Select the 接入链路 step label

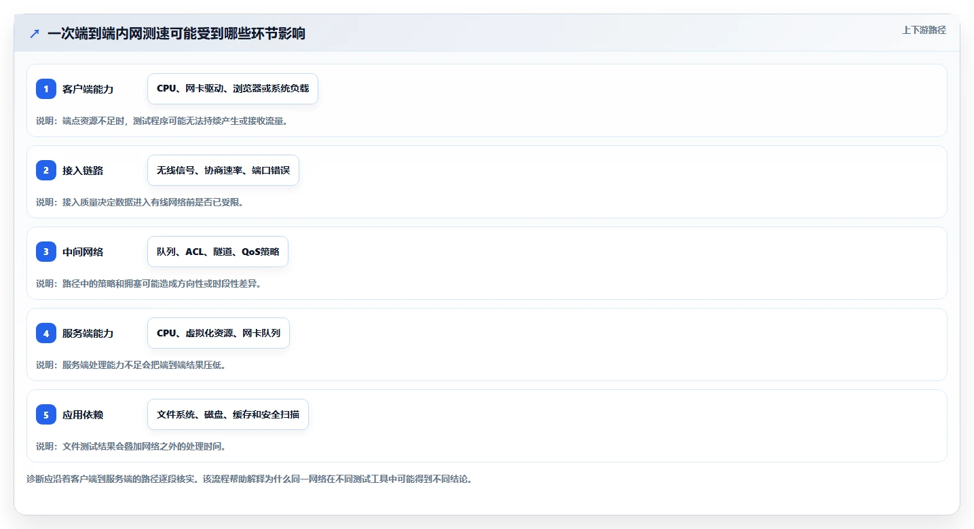tap(83, 170)
